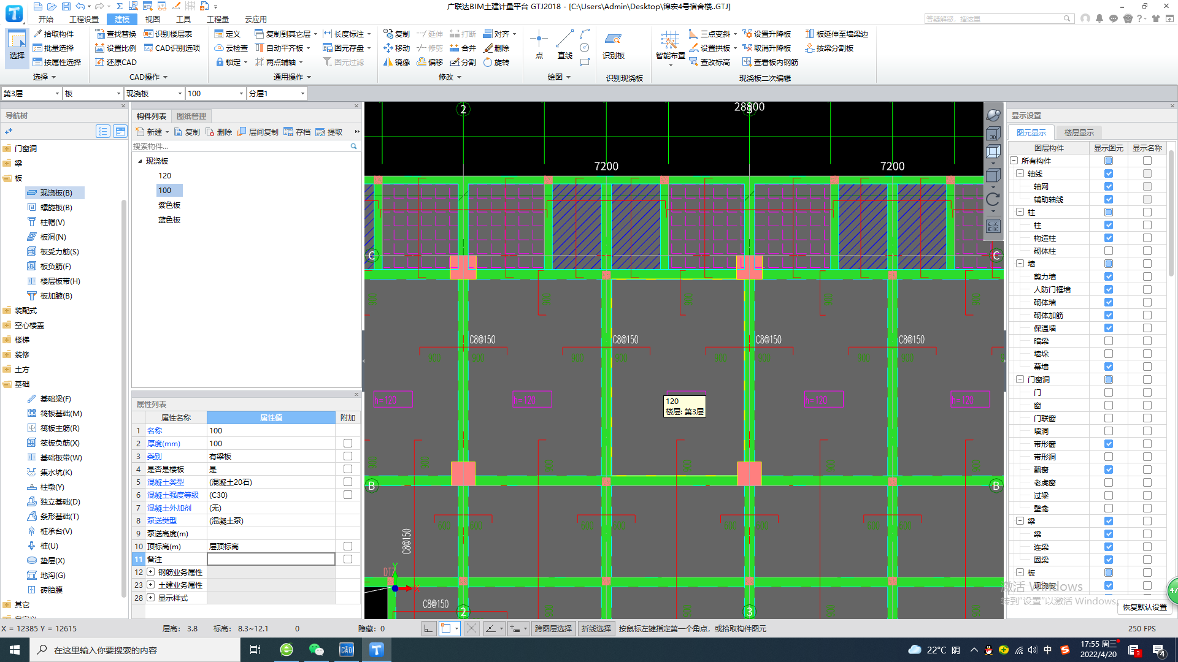Viewport: 1178px width, 662px height.
Task: Check the 附加 box for 顶标高(m)
Action: pyautogui.click(x=347, y=546)
